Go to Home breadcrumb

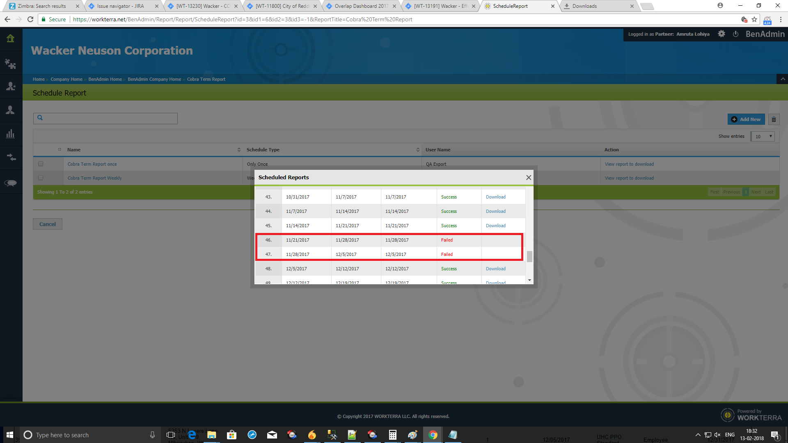(39, 79)
